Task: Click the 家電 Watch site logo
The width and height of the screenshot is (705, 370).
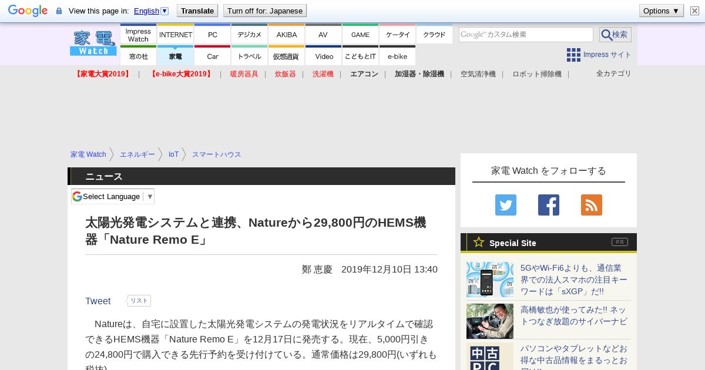Action: click(93, 43)
